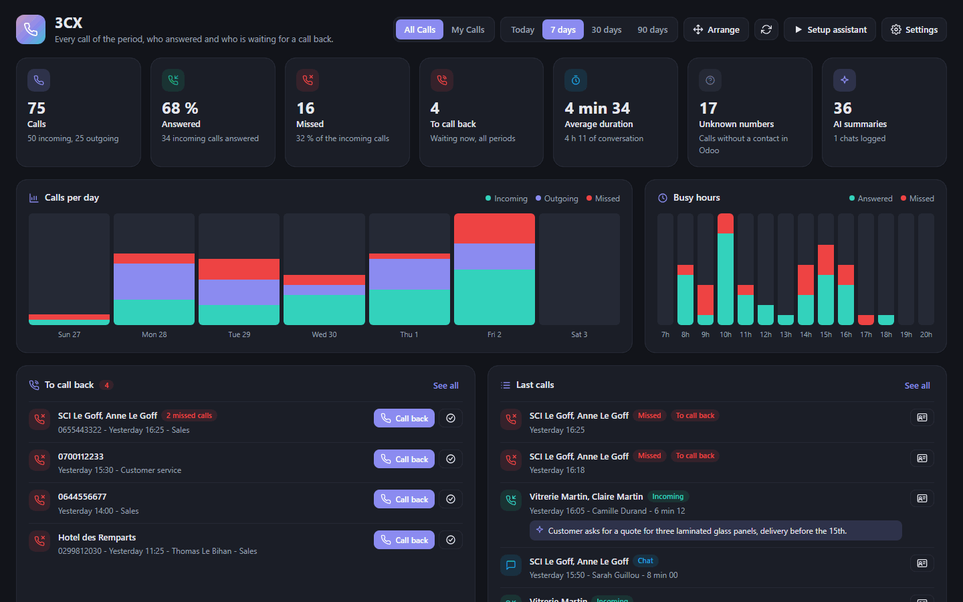Open contact card for SCI Le Goff 16:25 call
The height and width of the screenshot is (602, 963).
922,417
